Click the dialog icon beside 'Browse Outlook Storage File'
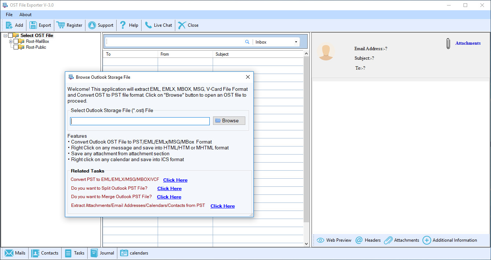This screenshot has width=491, height=260. click(x=71, y=77)
